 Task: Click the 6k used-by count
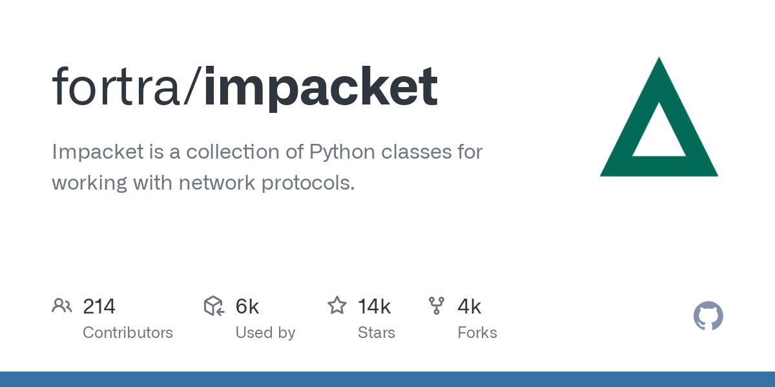point(247,306)
